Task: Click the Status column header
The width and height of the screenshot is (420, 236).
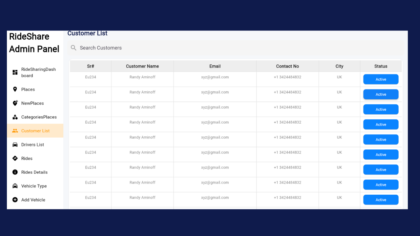Action: tap(381, 66)
